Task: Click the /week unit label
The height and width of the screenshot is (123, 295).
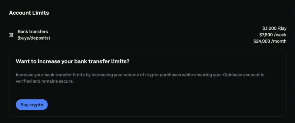Action: click(x=280, y=35)
